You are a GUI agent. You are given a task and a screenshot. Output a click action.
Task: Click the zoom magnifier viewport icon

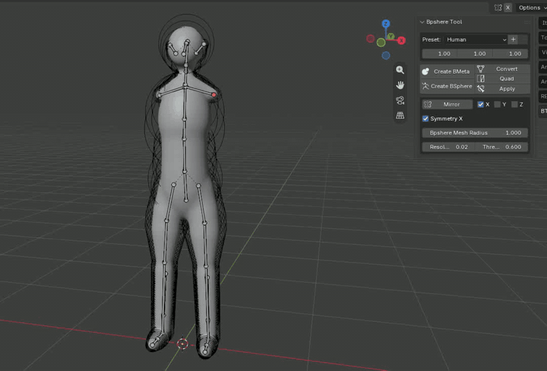(x=400, y=70)
